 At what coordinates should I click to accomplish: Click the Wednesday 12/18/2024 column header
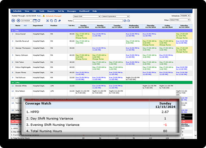[x=134, y=26]
